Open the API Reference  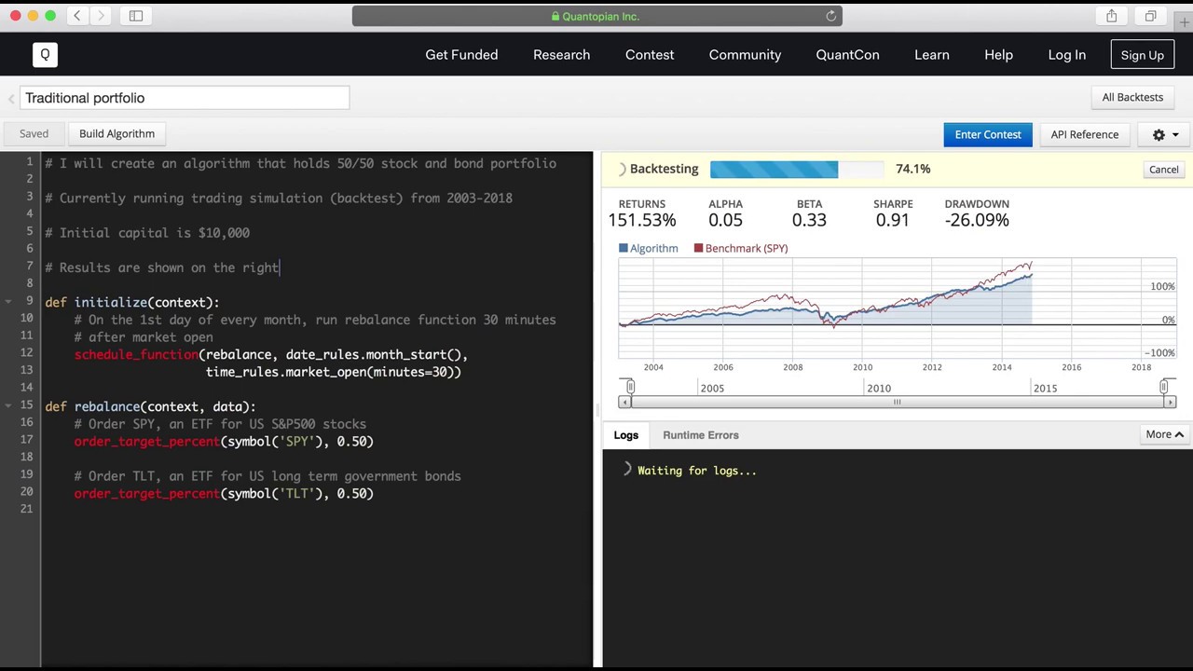tap(1084, 134)
